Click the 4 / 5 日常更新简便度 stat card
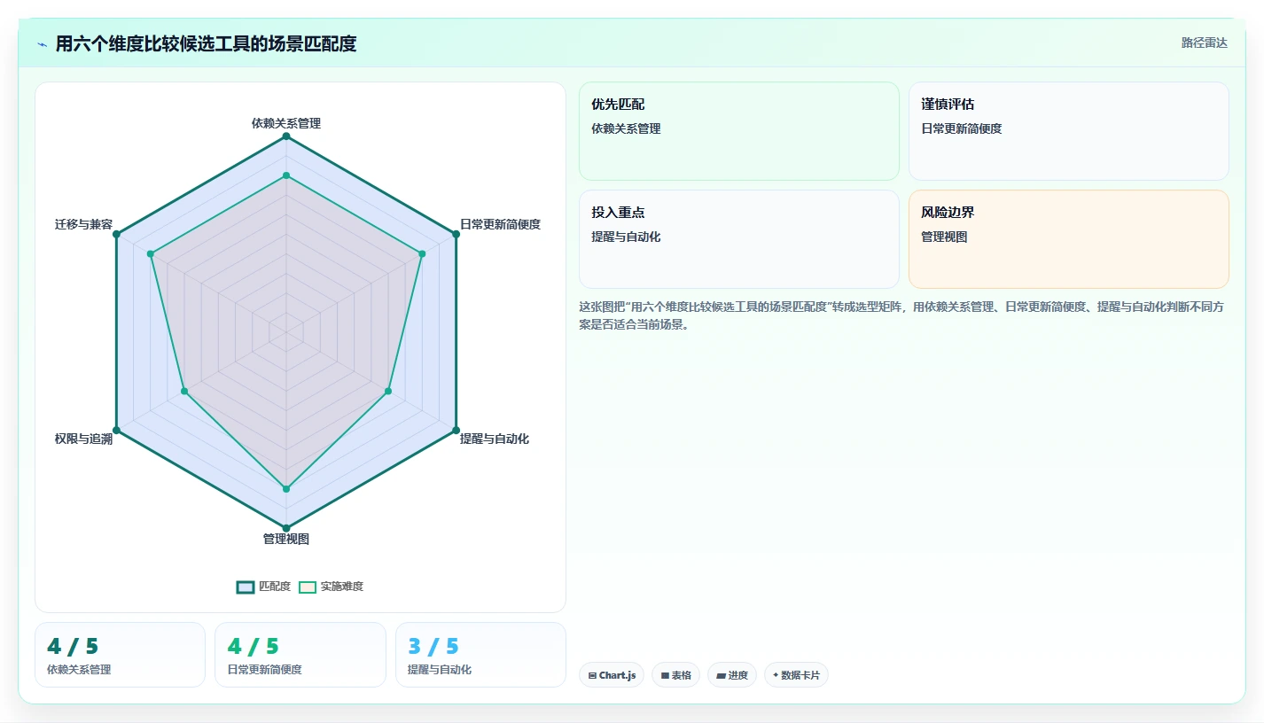The width and height of the screenshot is (1264, 723). pyautogui.click(x=300, y=655)
